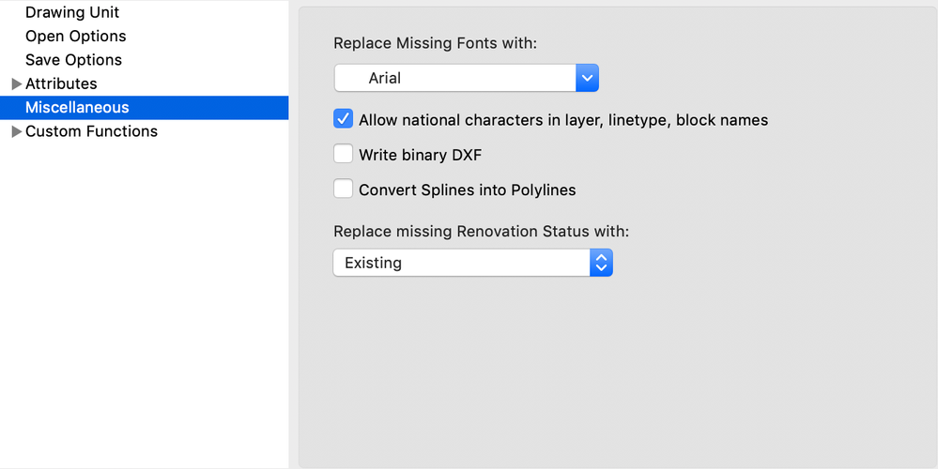Click the Replace Missing Fonts with label

(x=435, y=43)
